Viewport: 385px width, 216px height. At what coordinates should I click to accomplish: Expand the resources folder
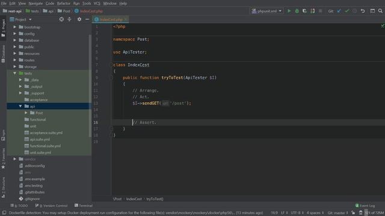pos(14,53)
